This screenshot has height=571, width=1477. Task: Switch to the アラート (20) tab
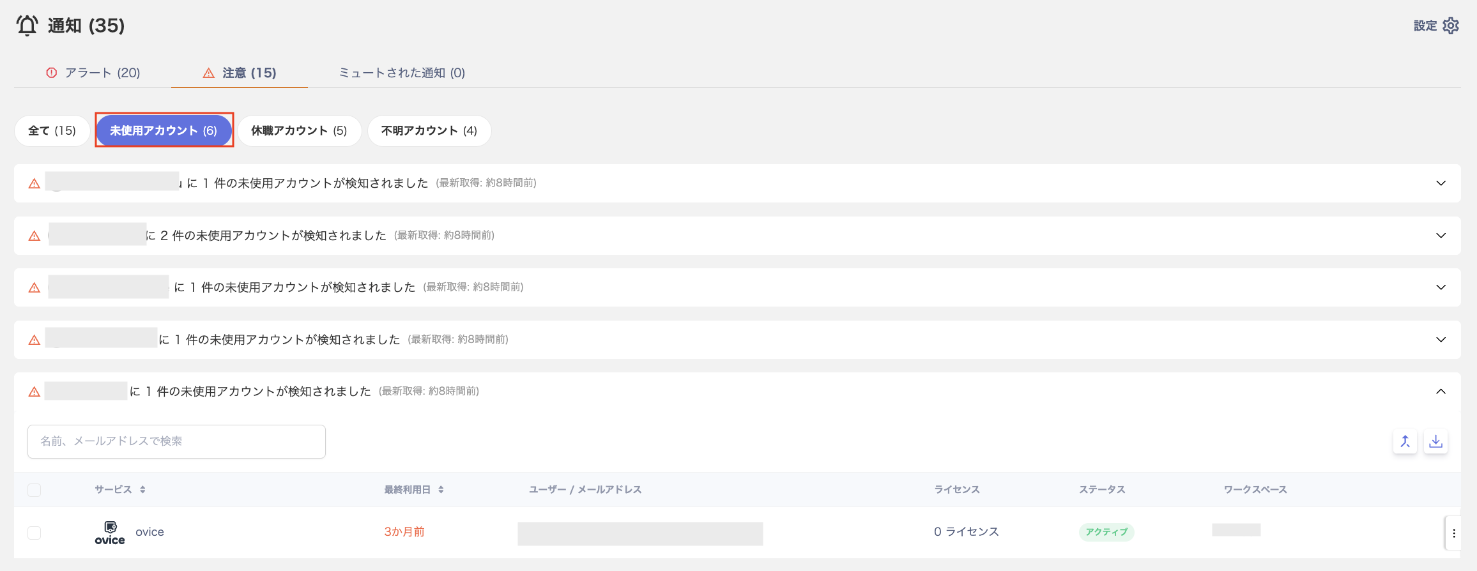pyautogui.click(x=94, y=73)
